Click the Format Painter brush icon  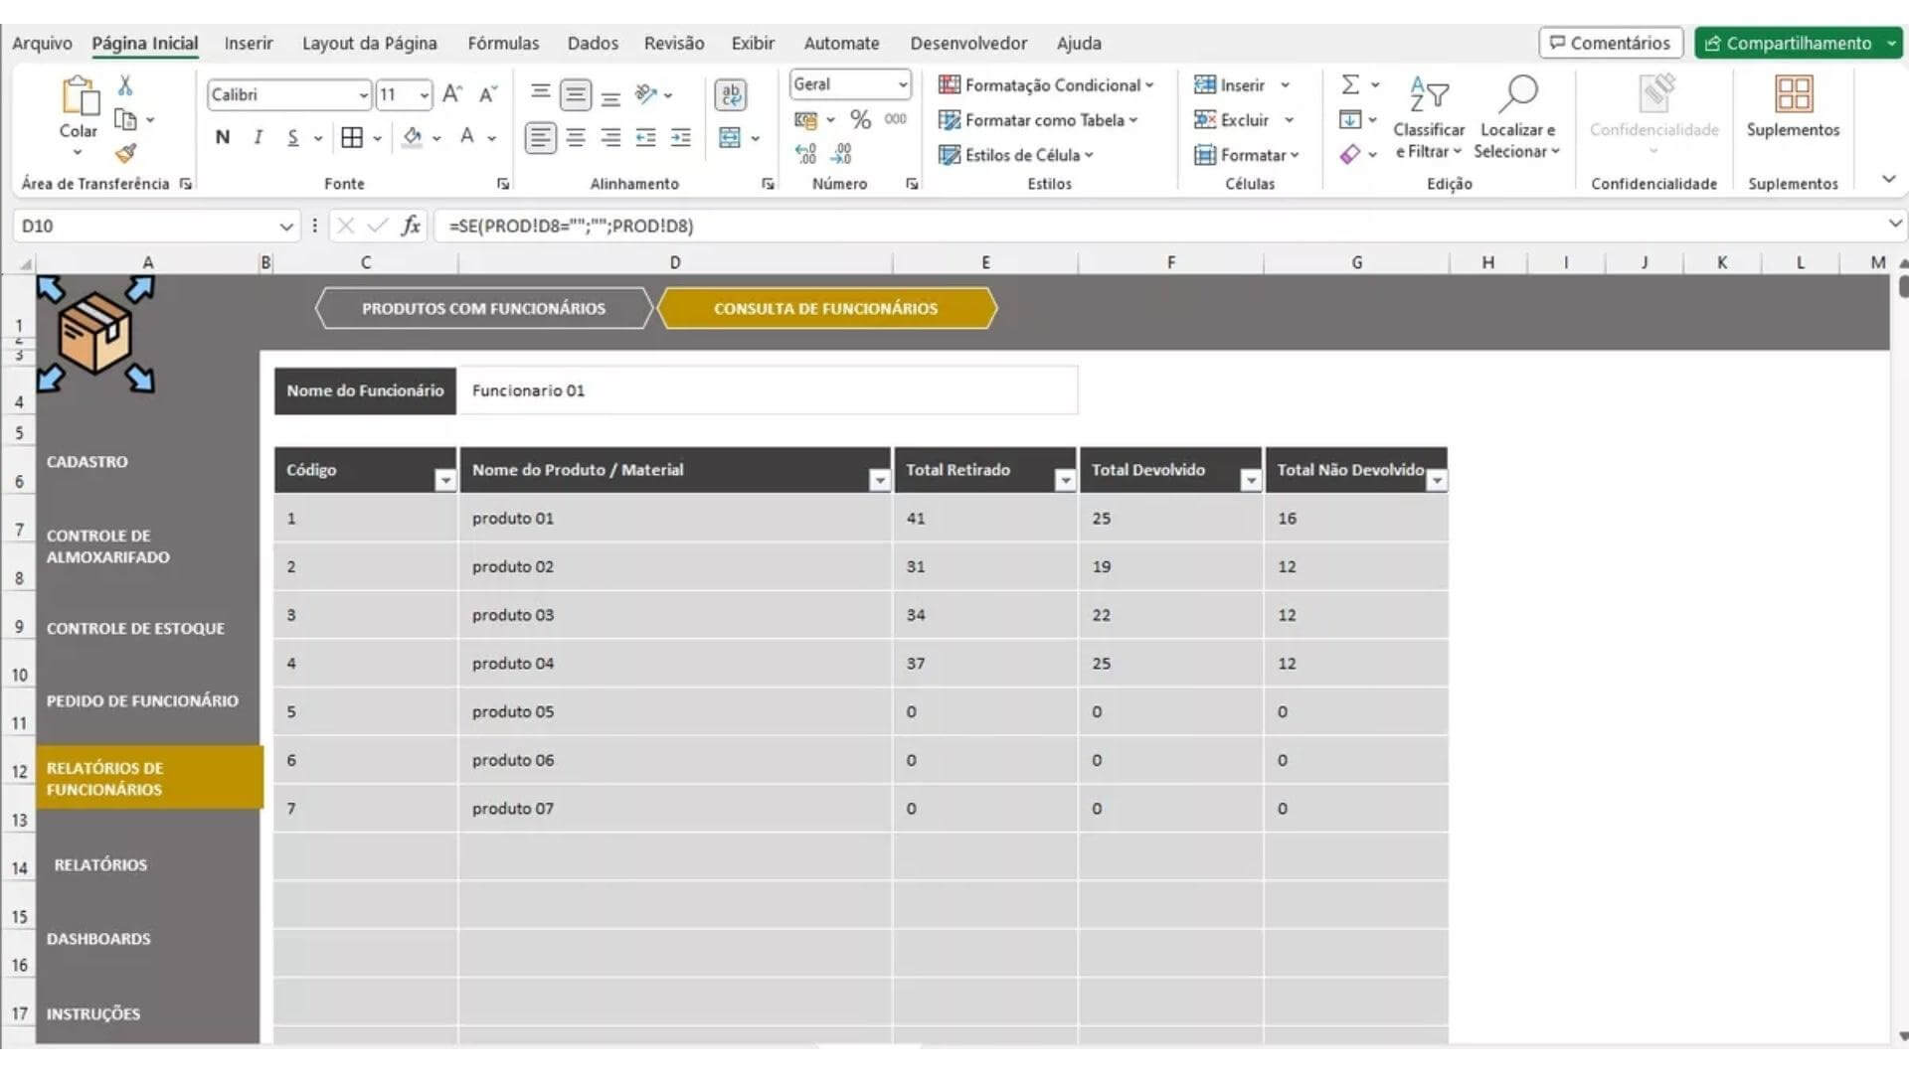coord(125,153)
